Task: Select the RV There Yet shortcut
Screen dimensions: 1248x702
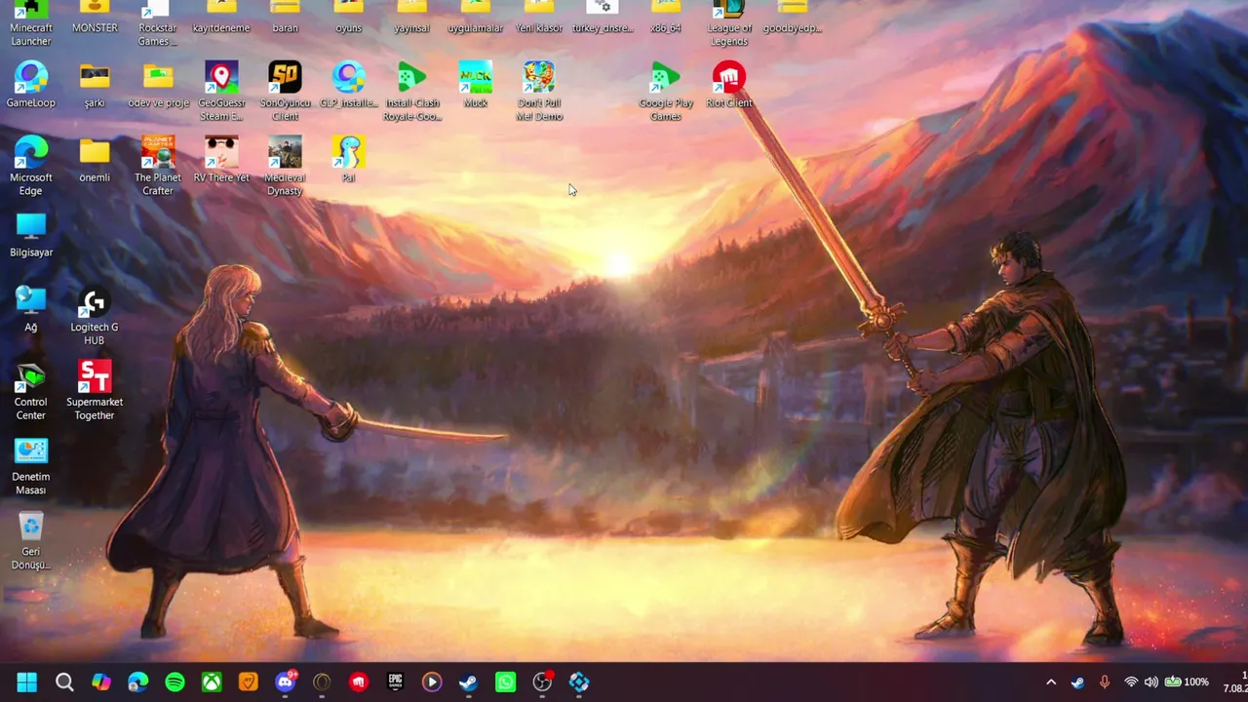Action: [221, 159]
